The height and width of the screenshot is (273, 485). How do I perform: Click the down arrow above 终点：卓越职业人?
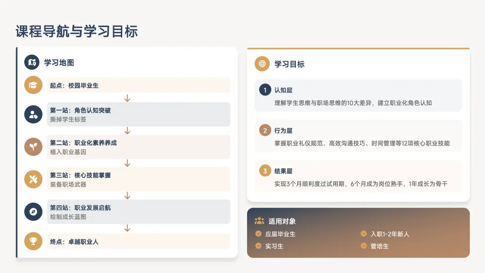point(127,228)
